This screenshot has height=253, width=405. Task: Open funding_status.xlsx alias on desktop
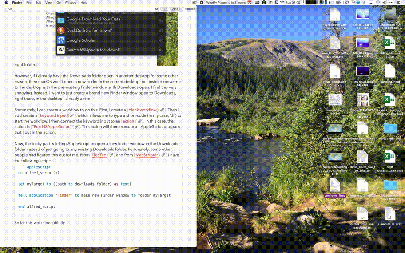point(390,43)
